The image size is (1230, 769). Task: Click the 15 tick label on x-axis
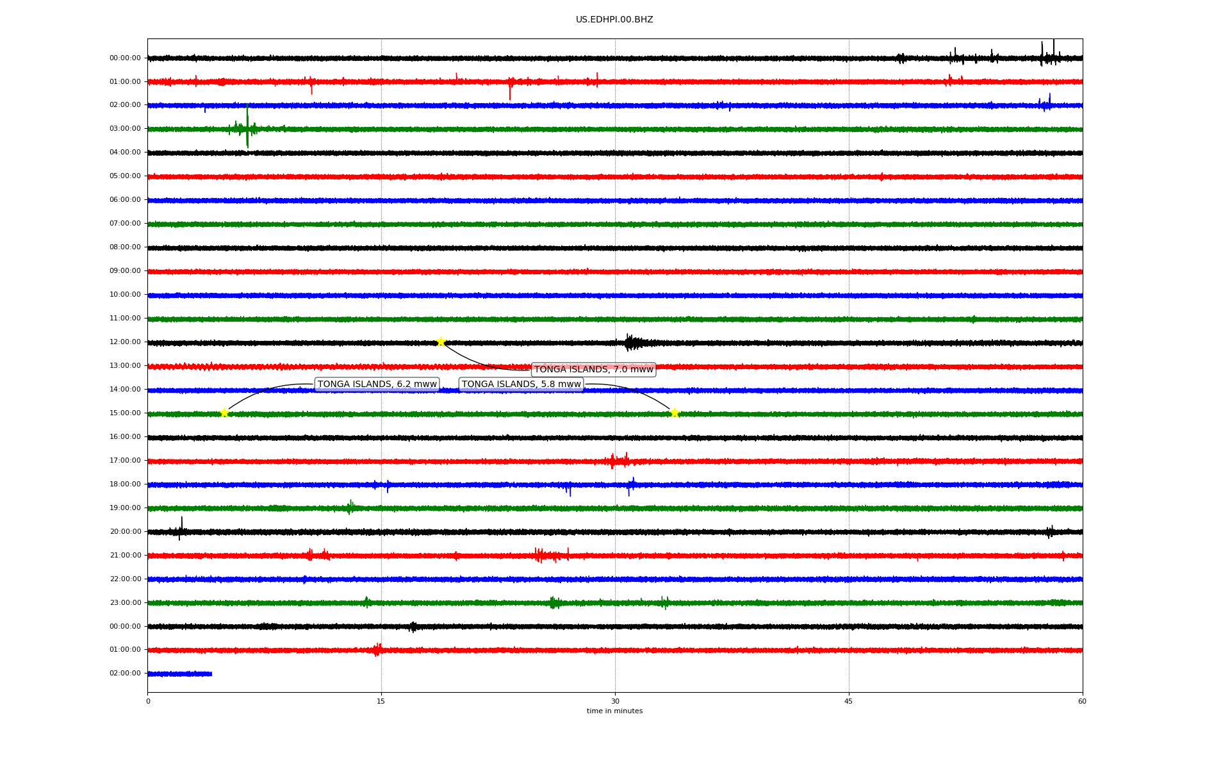tap(381, 701)
